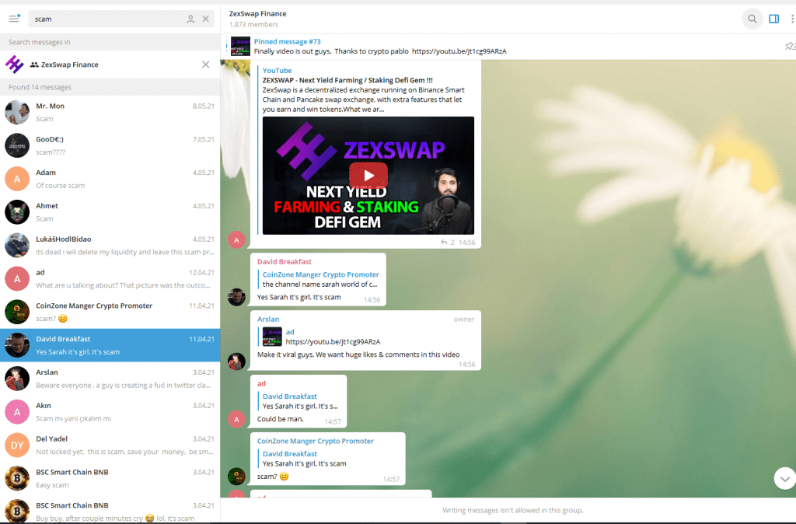Viewport: 796px width, 524px height.
Task: Click the owner badge on Arslan's message
Action: [463, 319]
